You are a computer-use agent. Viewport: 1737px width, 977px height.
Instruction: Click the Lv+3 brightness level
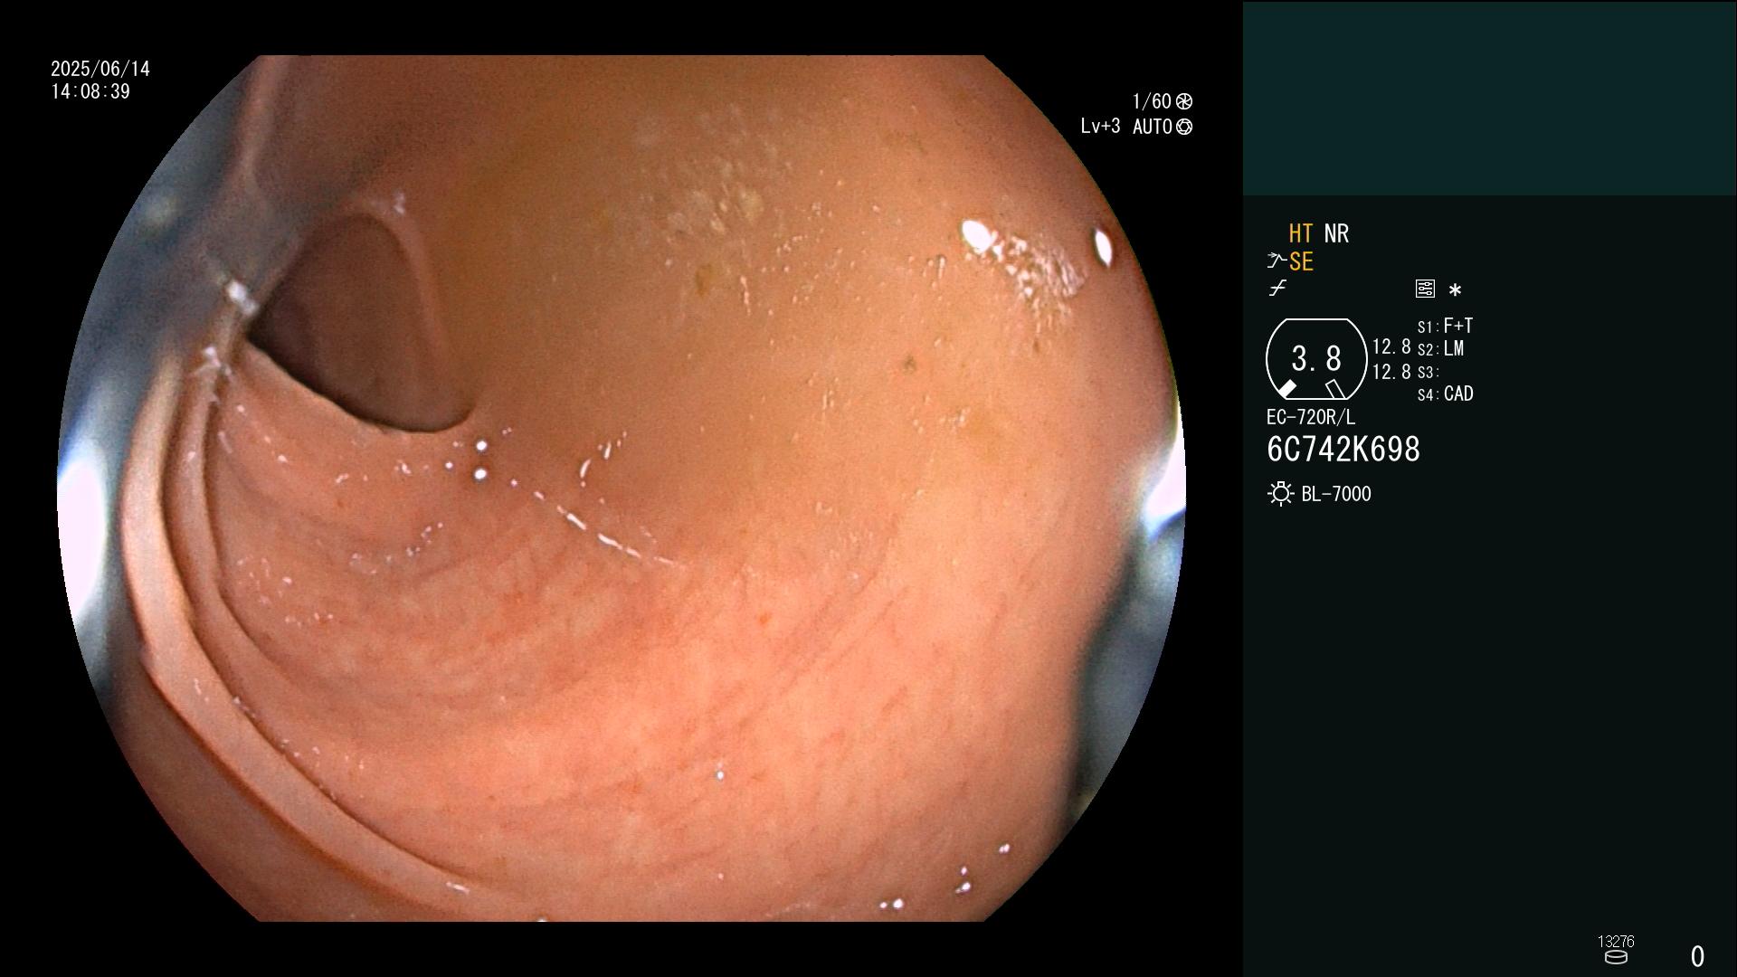pyautogui.click(x=1100, y=127)
